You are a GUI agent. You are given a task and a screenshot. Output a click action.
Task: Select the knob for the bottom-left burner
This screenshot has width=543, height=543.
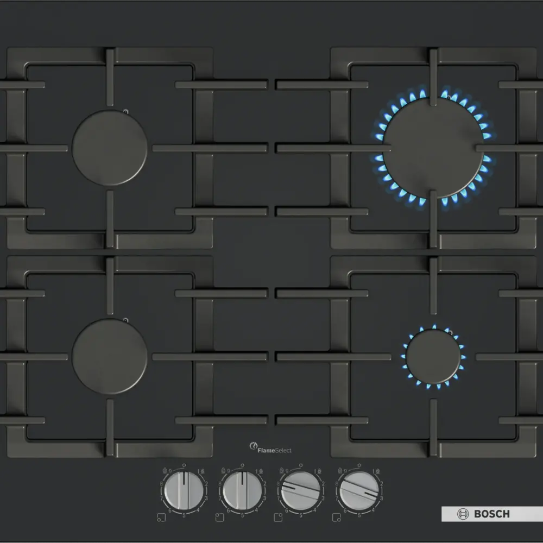click(184, 491)
